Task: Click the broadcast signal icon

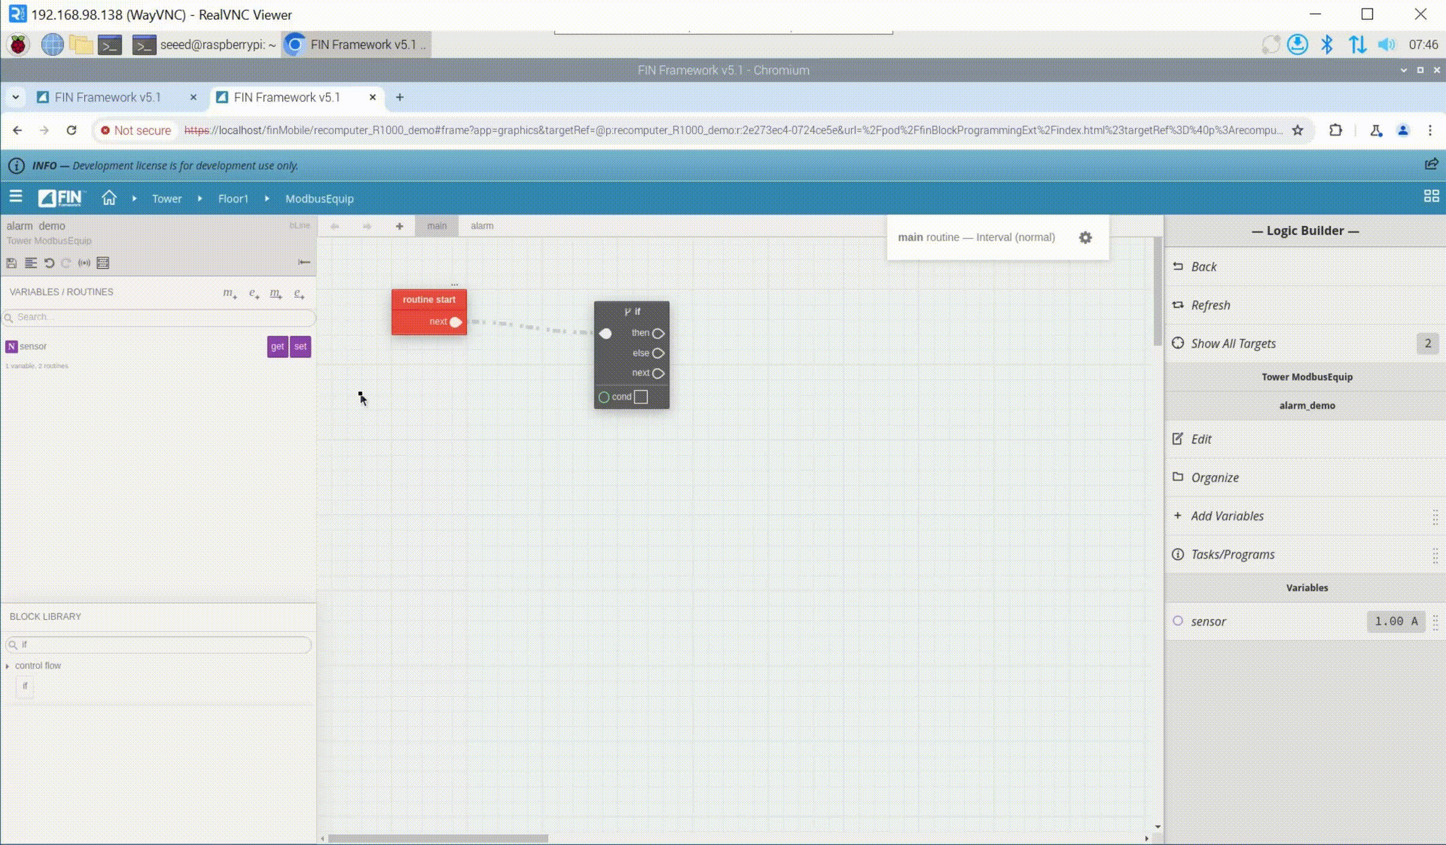Action: click(x=84, y=263)
